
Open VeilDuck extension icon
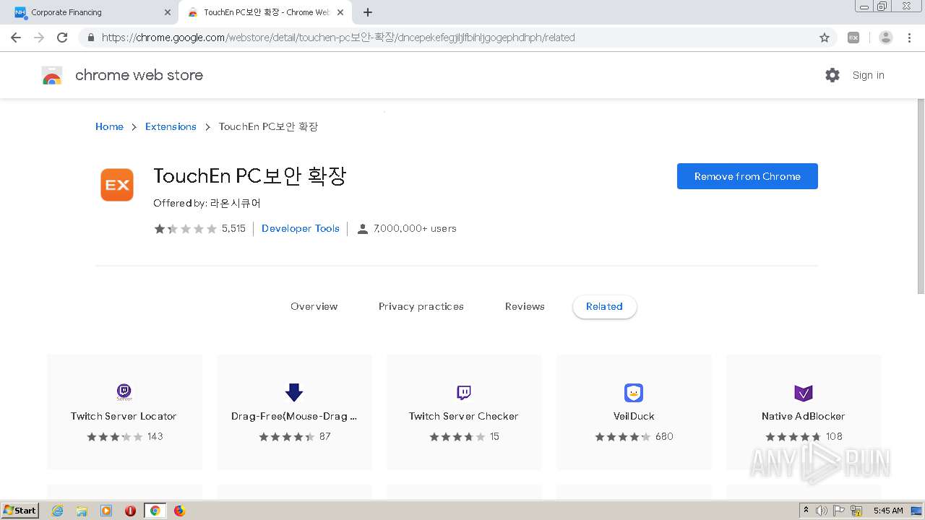tap(634, 393)
